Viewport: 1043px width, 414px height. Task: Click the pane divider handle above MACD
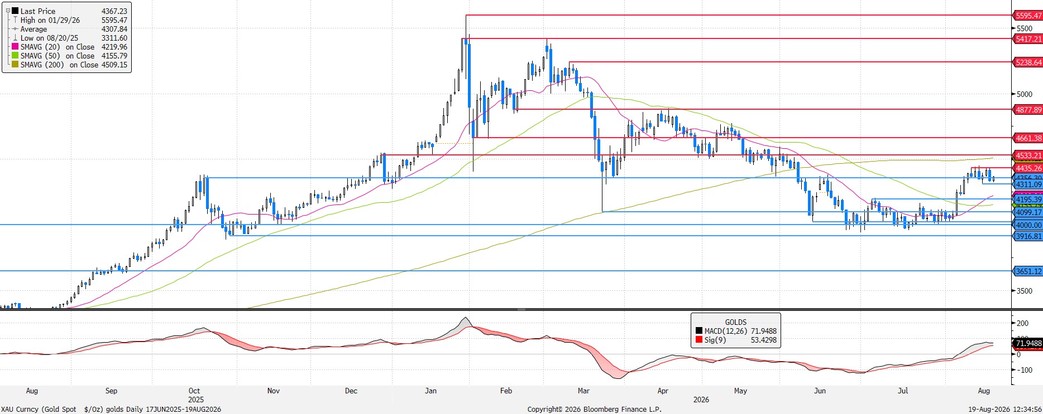pyautogui.click(x=521, y=309)
